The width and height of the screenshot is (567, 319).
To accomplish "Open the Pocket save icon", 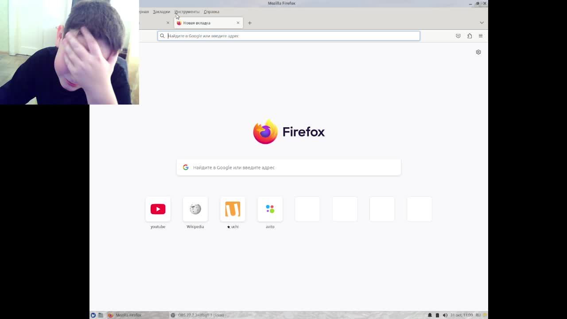I will 458,36.
